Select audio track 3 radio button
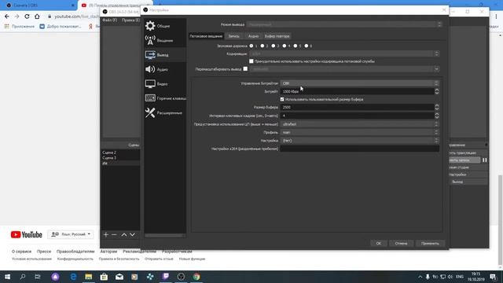This screenshot has width=503, height=283. pos(274,46)
